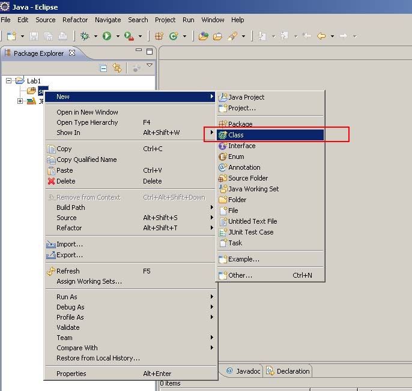The width and height of the screenshot is (412, 391).
Task: Click Collapse All in Package Explorer
Action: tap(103, 68)
